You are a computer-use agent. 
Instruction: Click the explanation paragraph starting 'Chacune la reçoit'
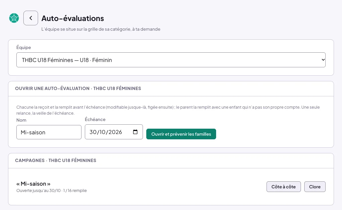[x=168, y=110]
